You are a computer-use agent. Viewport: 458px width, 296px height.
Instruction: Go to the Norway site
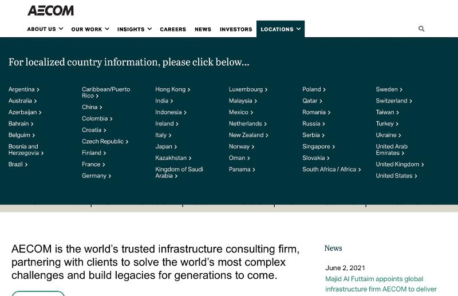click(x=242, y=147)
